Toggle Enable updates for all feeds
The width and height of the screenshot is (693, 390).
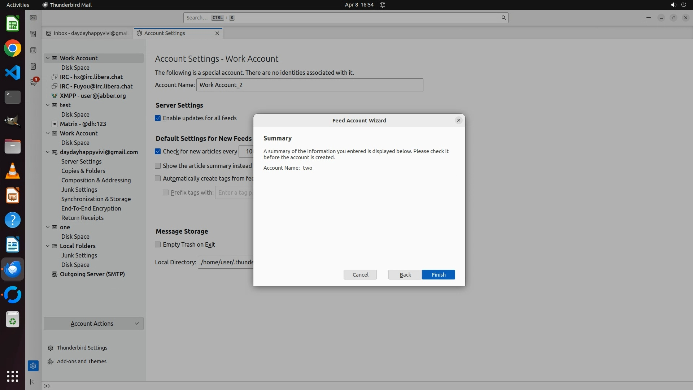[158, 118]
